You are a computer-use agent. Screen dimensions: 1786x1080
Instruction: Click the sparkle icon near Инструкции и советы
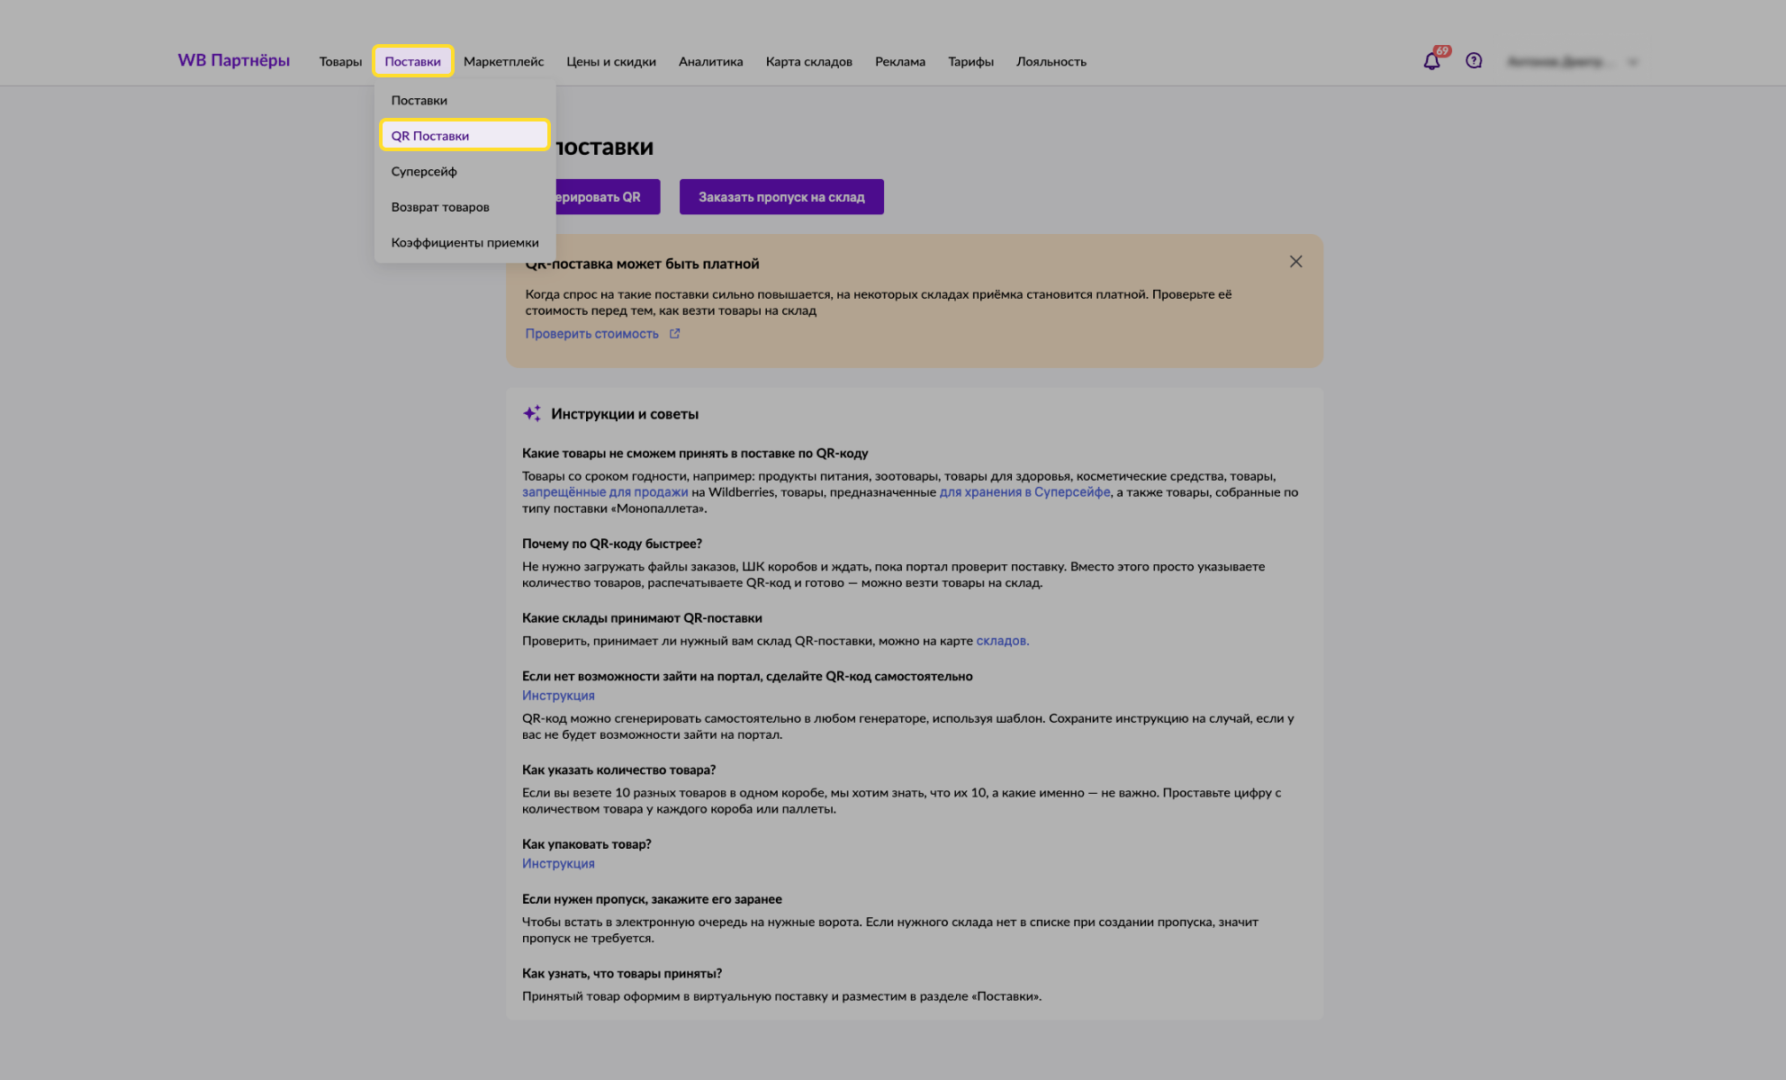[x=532, y=413]
